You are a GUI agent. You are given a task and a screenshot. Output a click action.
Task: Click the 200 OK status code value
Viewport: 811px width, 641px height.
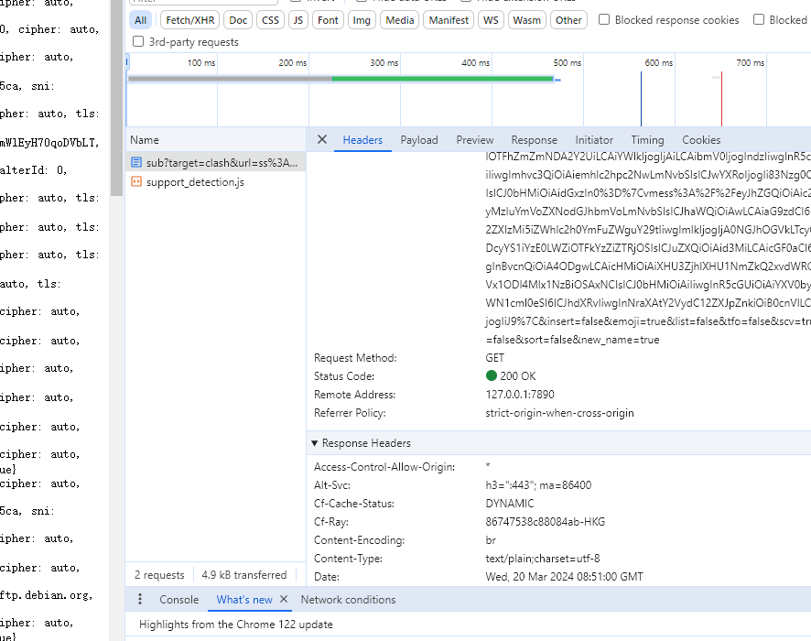tap(518, 376)
